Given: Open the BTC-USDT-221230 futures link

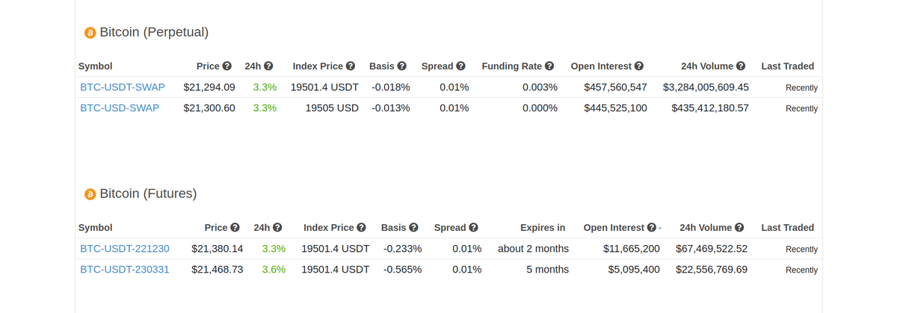Looking at the screenshot, I should (125, 249).
